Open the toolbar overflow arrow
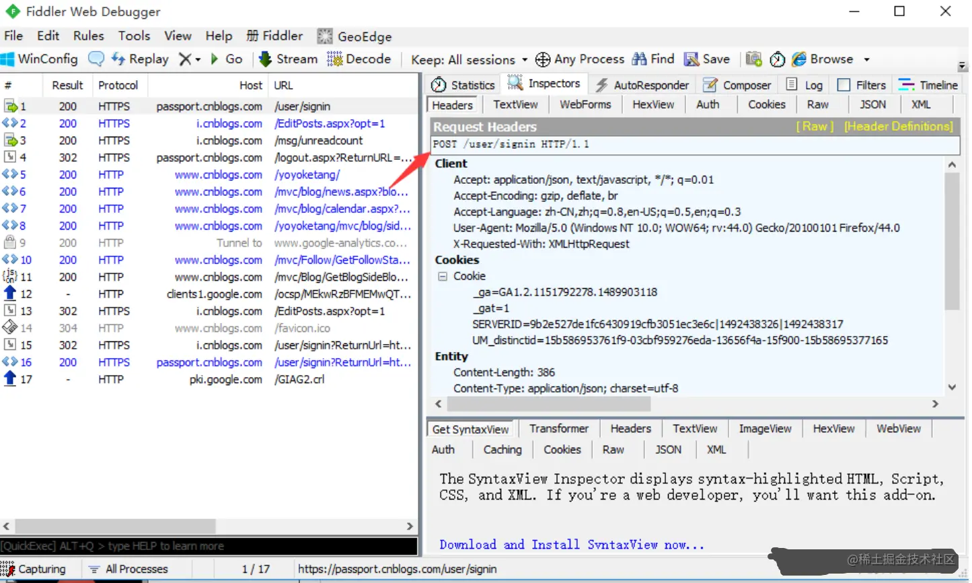 tap(963, 66)
